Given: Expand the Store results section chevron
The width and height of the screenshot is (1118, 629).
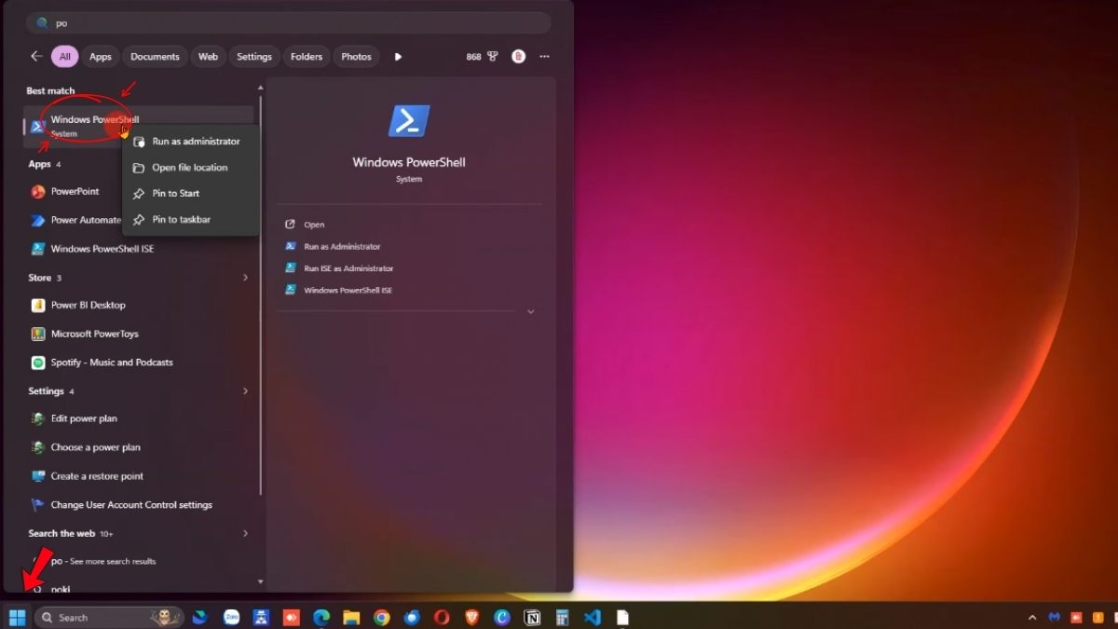Looking at the screenshot, I should [x=246, y=278].
